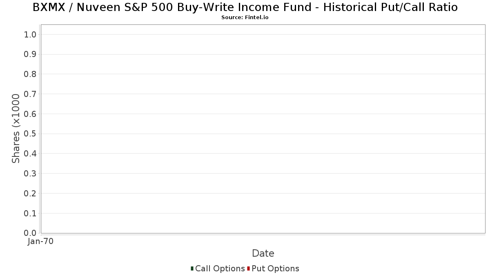490x275 pixels.
Task: Toggle the Put Options legend label
Action: [276, 268]
